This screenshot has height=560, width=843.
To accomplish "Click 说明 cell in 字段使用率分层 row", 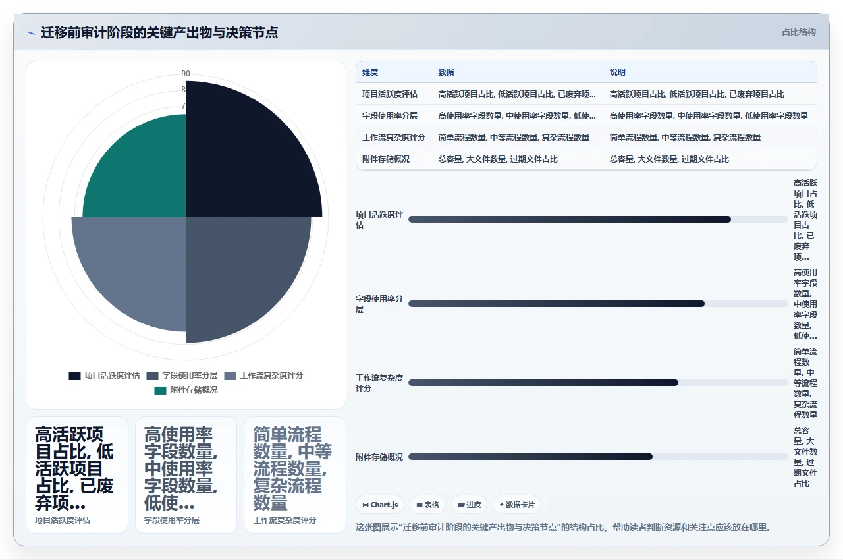I will (709, 116).
